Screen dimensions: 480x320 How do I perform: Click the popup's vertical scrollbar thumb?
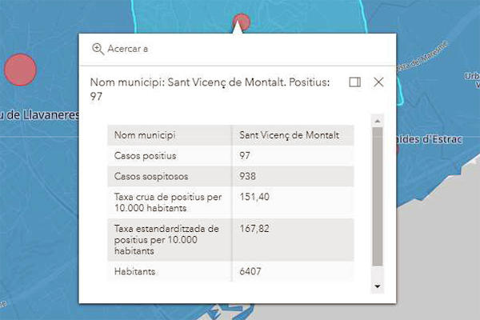pyautogui.click(x=378, y=196)
